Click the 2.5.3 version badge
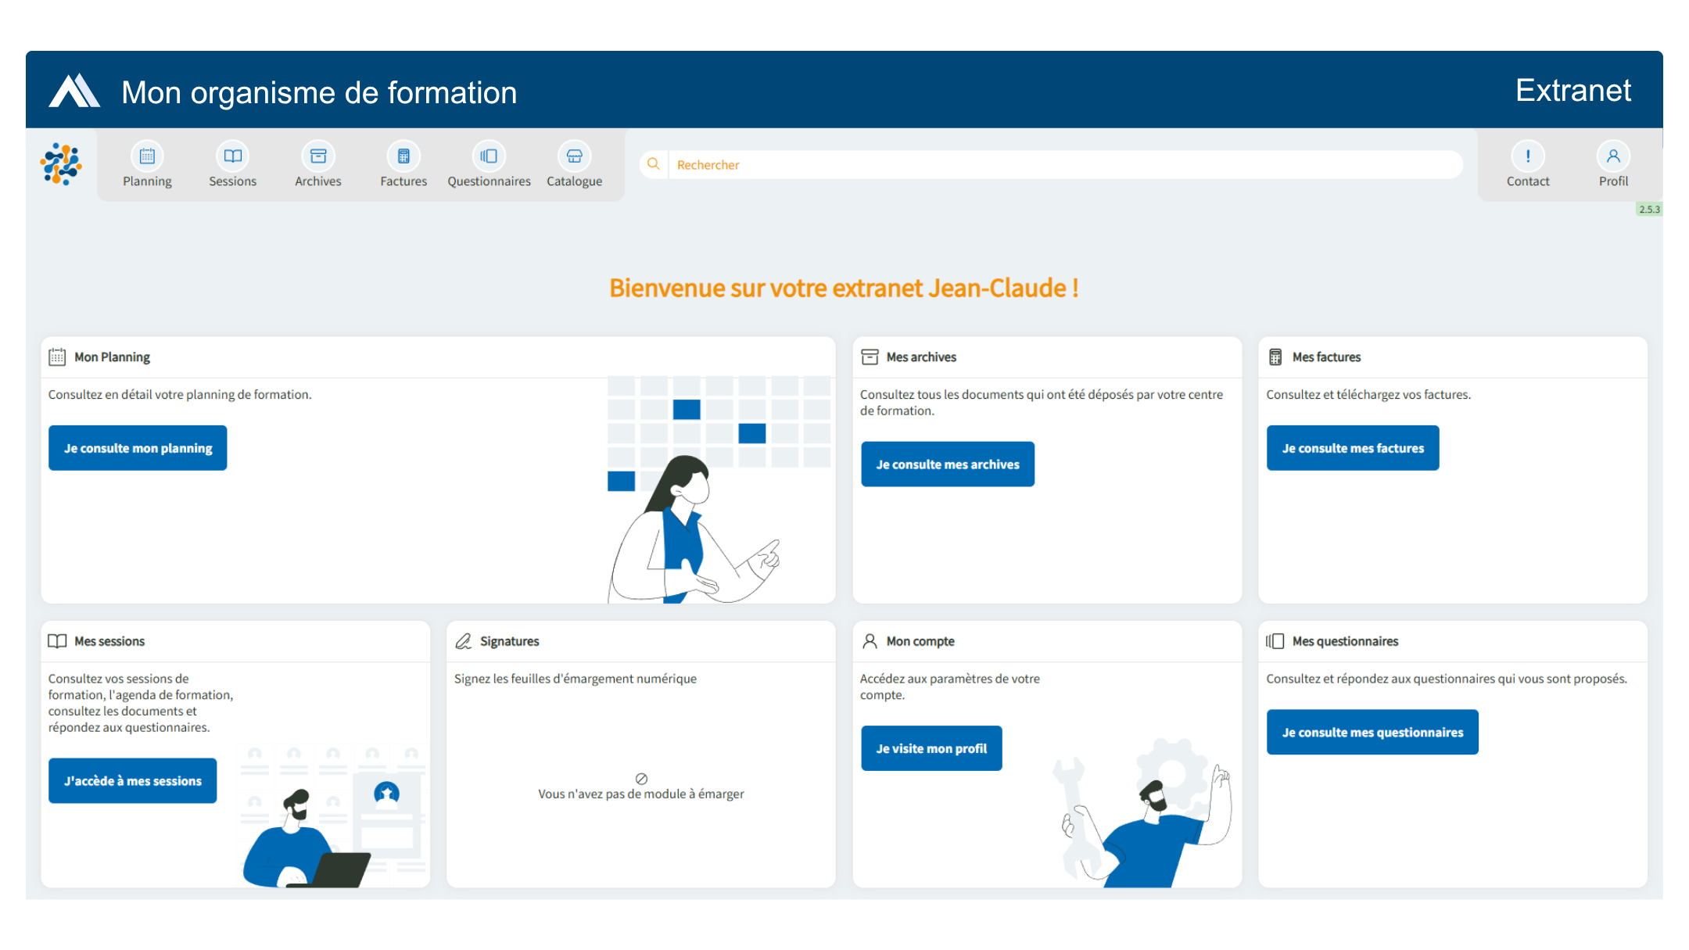Viewport: 1689px width, 950px height. [x=1649, y=210]
